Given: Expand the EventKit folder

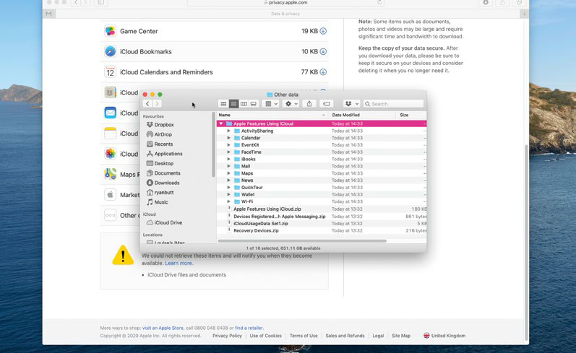Looking at the screenshot, I should 228,145.
